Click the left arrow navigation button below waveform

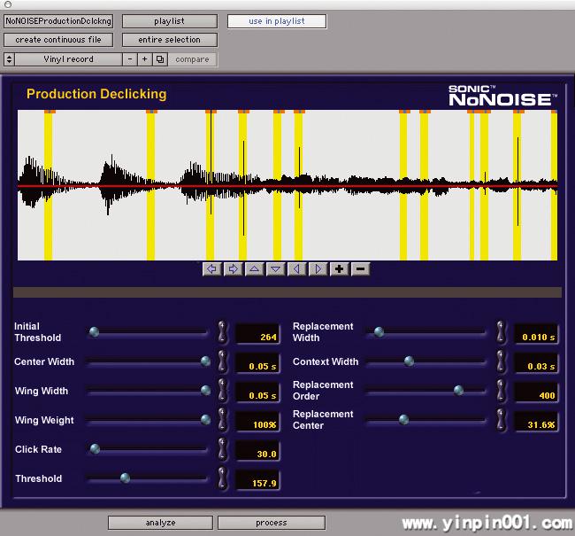tap(212, 269)
